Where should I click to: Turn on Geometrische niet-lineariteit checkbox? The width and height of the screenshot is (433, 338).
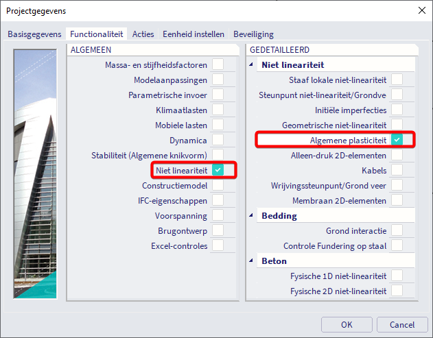coord(397,125)
